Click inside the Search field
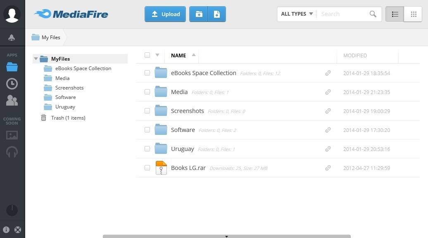This screenshot has width=428, height=238. pyautogui.click(x=343, y=14)
